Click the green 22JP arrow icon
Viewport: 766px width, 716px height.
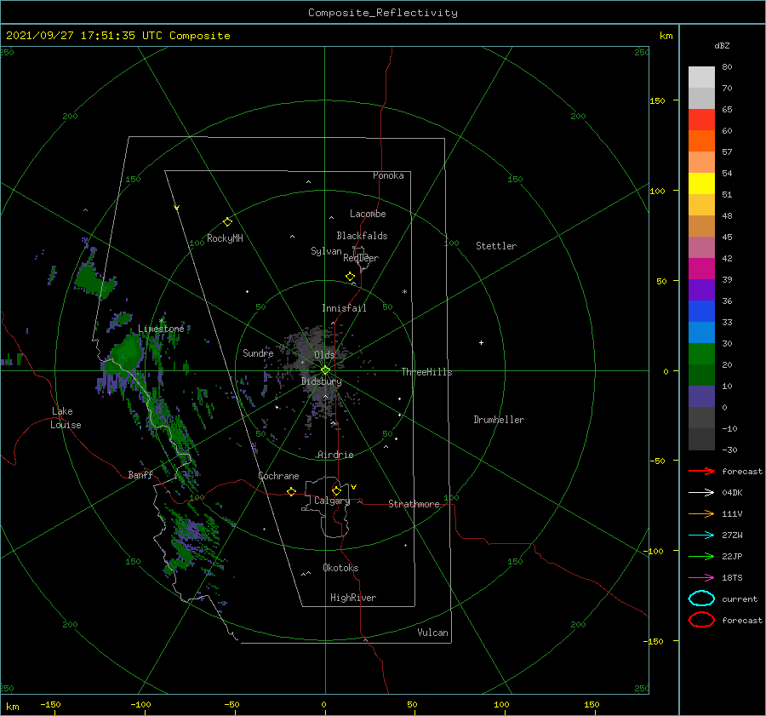coord(701,556)
